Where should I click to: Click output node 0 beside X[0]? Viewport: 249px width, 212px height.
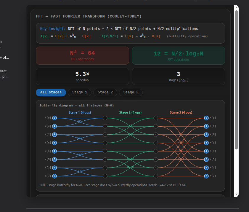click(206, 118)
